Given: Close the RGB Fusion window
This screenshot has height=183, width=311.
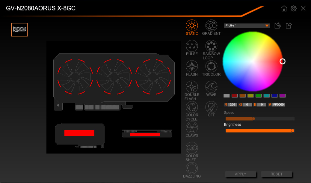Looking at the screenshot, I should click(x=303, y=8).
